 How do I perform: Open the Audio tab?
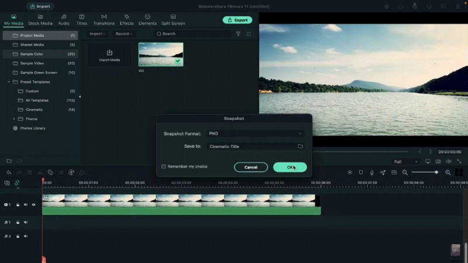pos(64,20)
